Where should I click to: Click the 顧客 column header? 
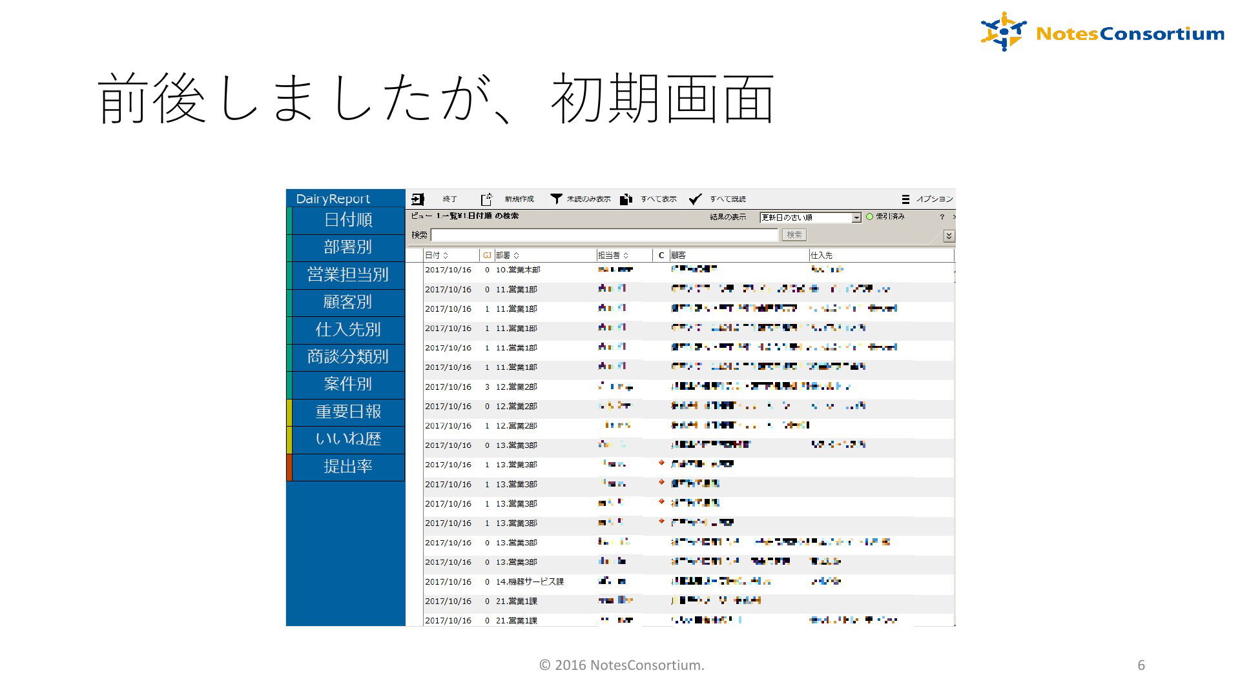pyautogui.click(x=739, y=256)
